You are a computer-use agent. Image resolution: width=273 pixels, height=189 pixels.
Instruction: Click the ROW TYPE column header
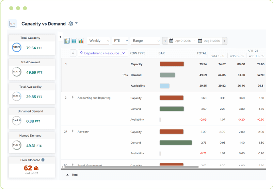(x=138, y=53)
